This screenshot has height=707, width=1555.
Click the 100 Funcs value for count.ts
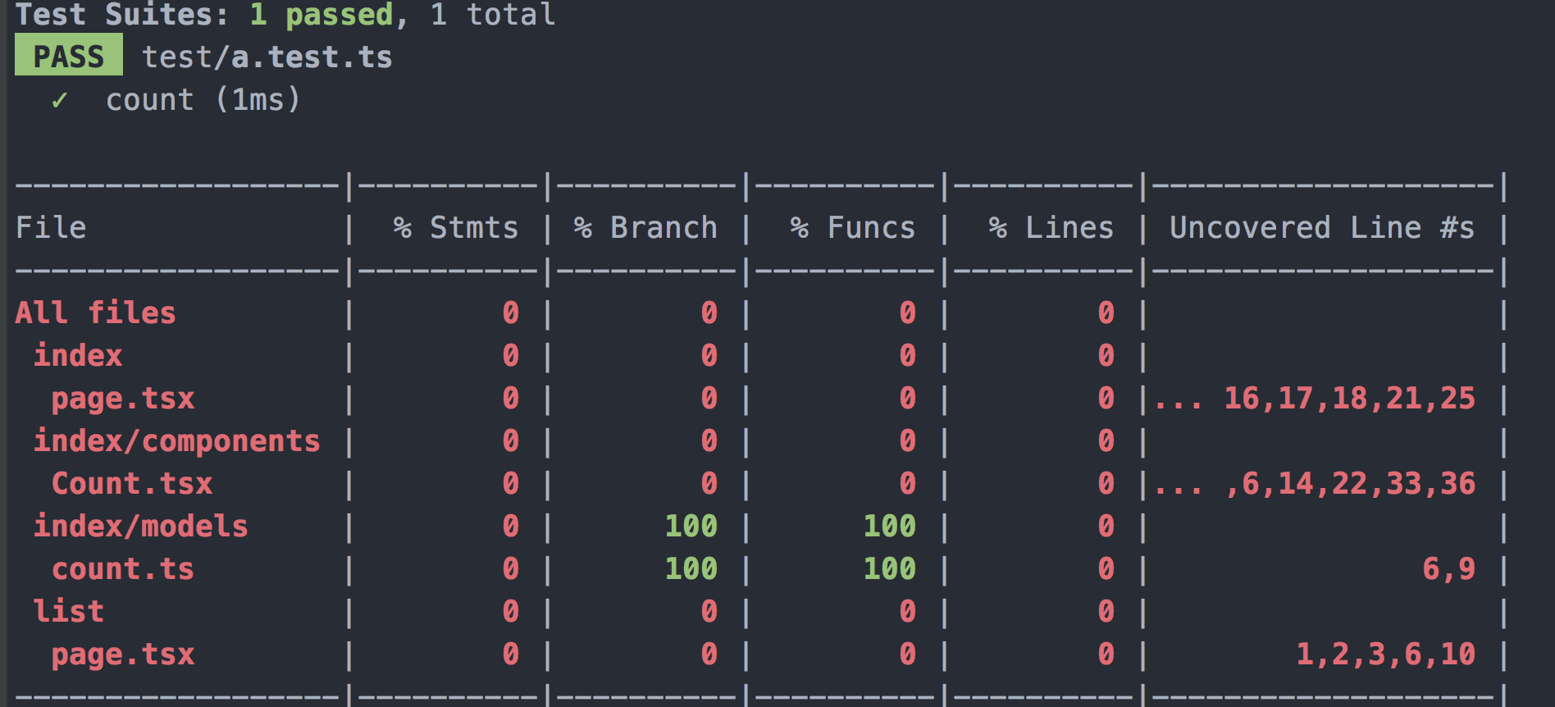coord(890,568)
